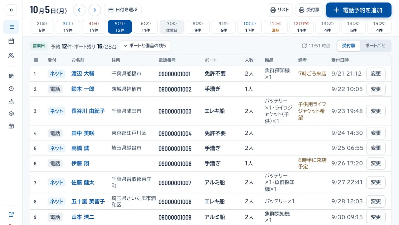Expand ボートと備品の残り panel
The width and height of the screenshot is (399, 225).
pos(145,46)
